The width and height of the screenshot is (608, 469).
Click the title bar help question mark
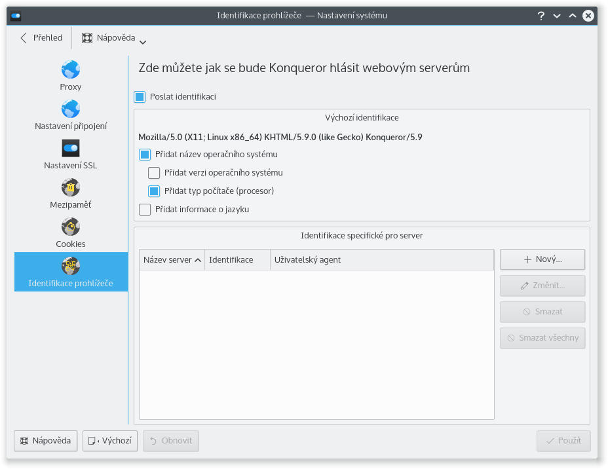point(541,16)
